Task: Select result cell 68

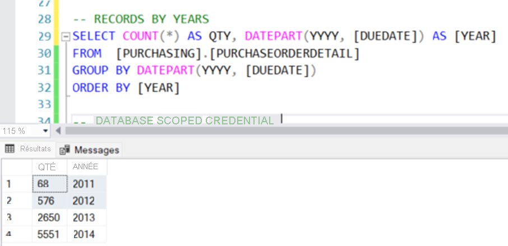Action: 50,184
